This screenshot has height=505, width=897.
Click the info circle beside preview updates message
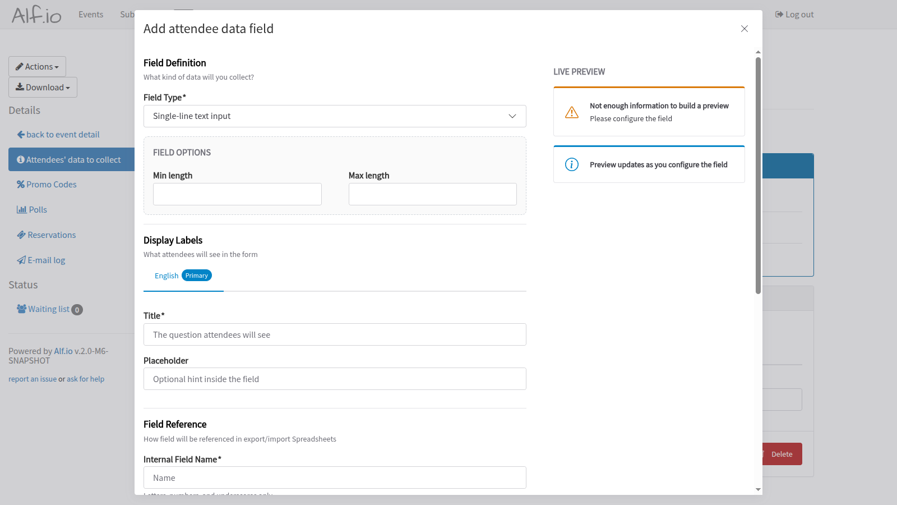[x=571, y=164]
